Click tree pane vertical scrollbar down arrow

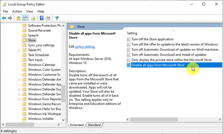click(x=63, y=120)
